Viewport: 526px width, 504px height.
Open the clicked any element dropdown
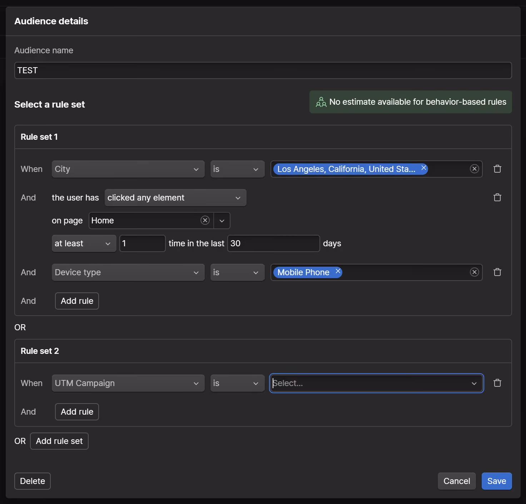click(x=175, y=198)
